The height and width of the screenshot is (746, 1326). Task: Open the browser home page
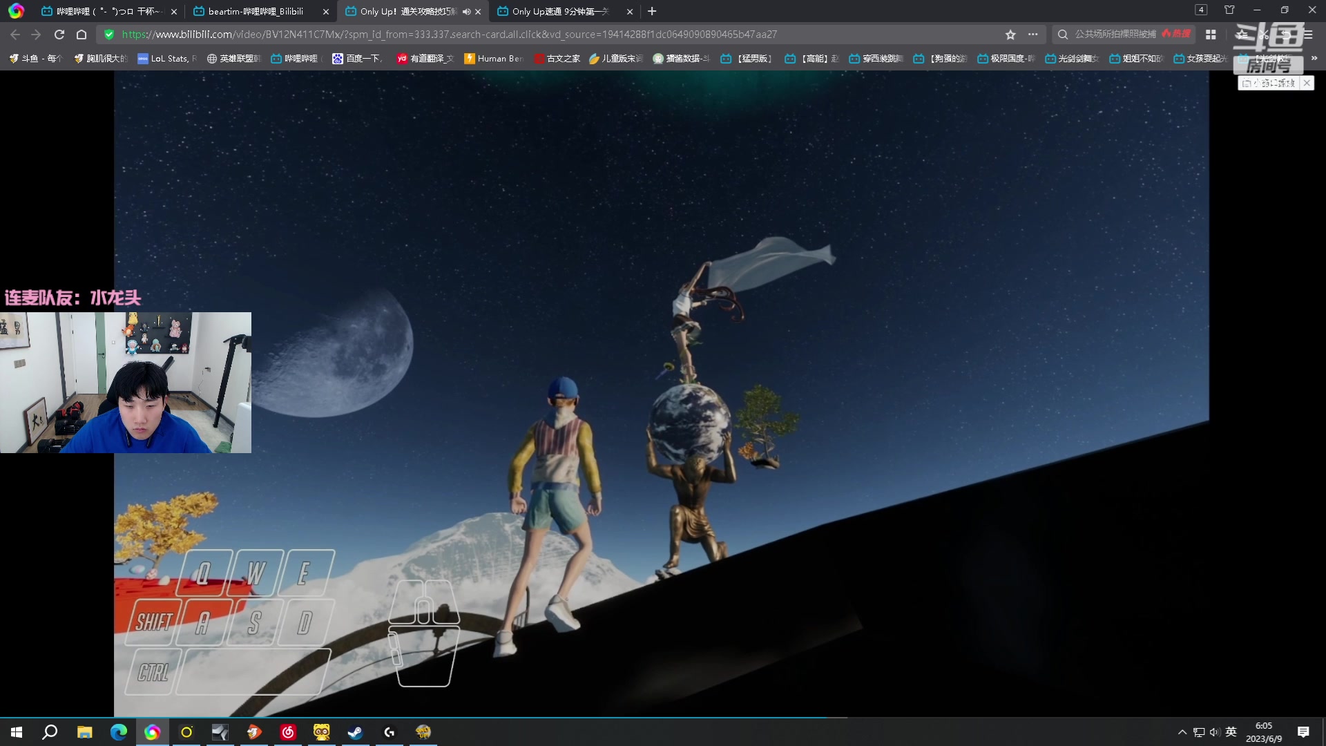coord(81,35)
